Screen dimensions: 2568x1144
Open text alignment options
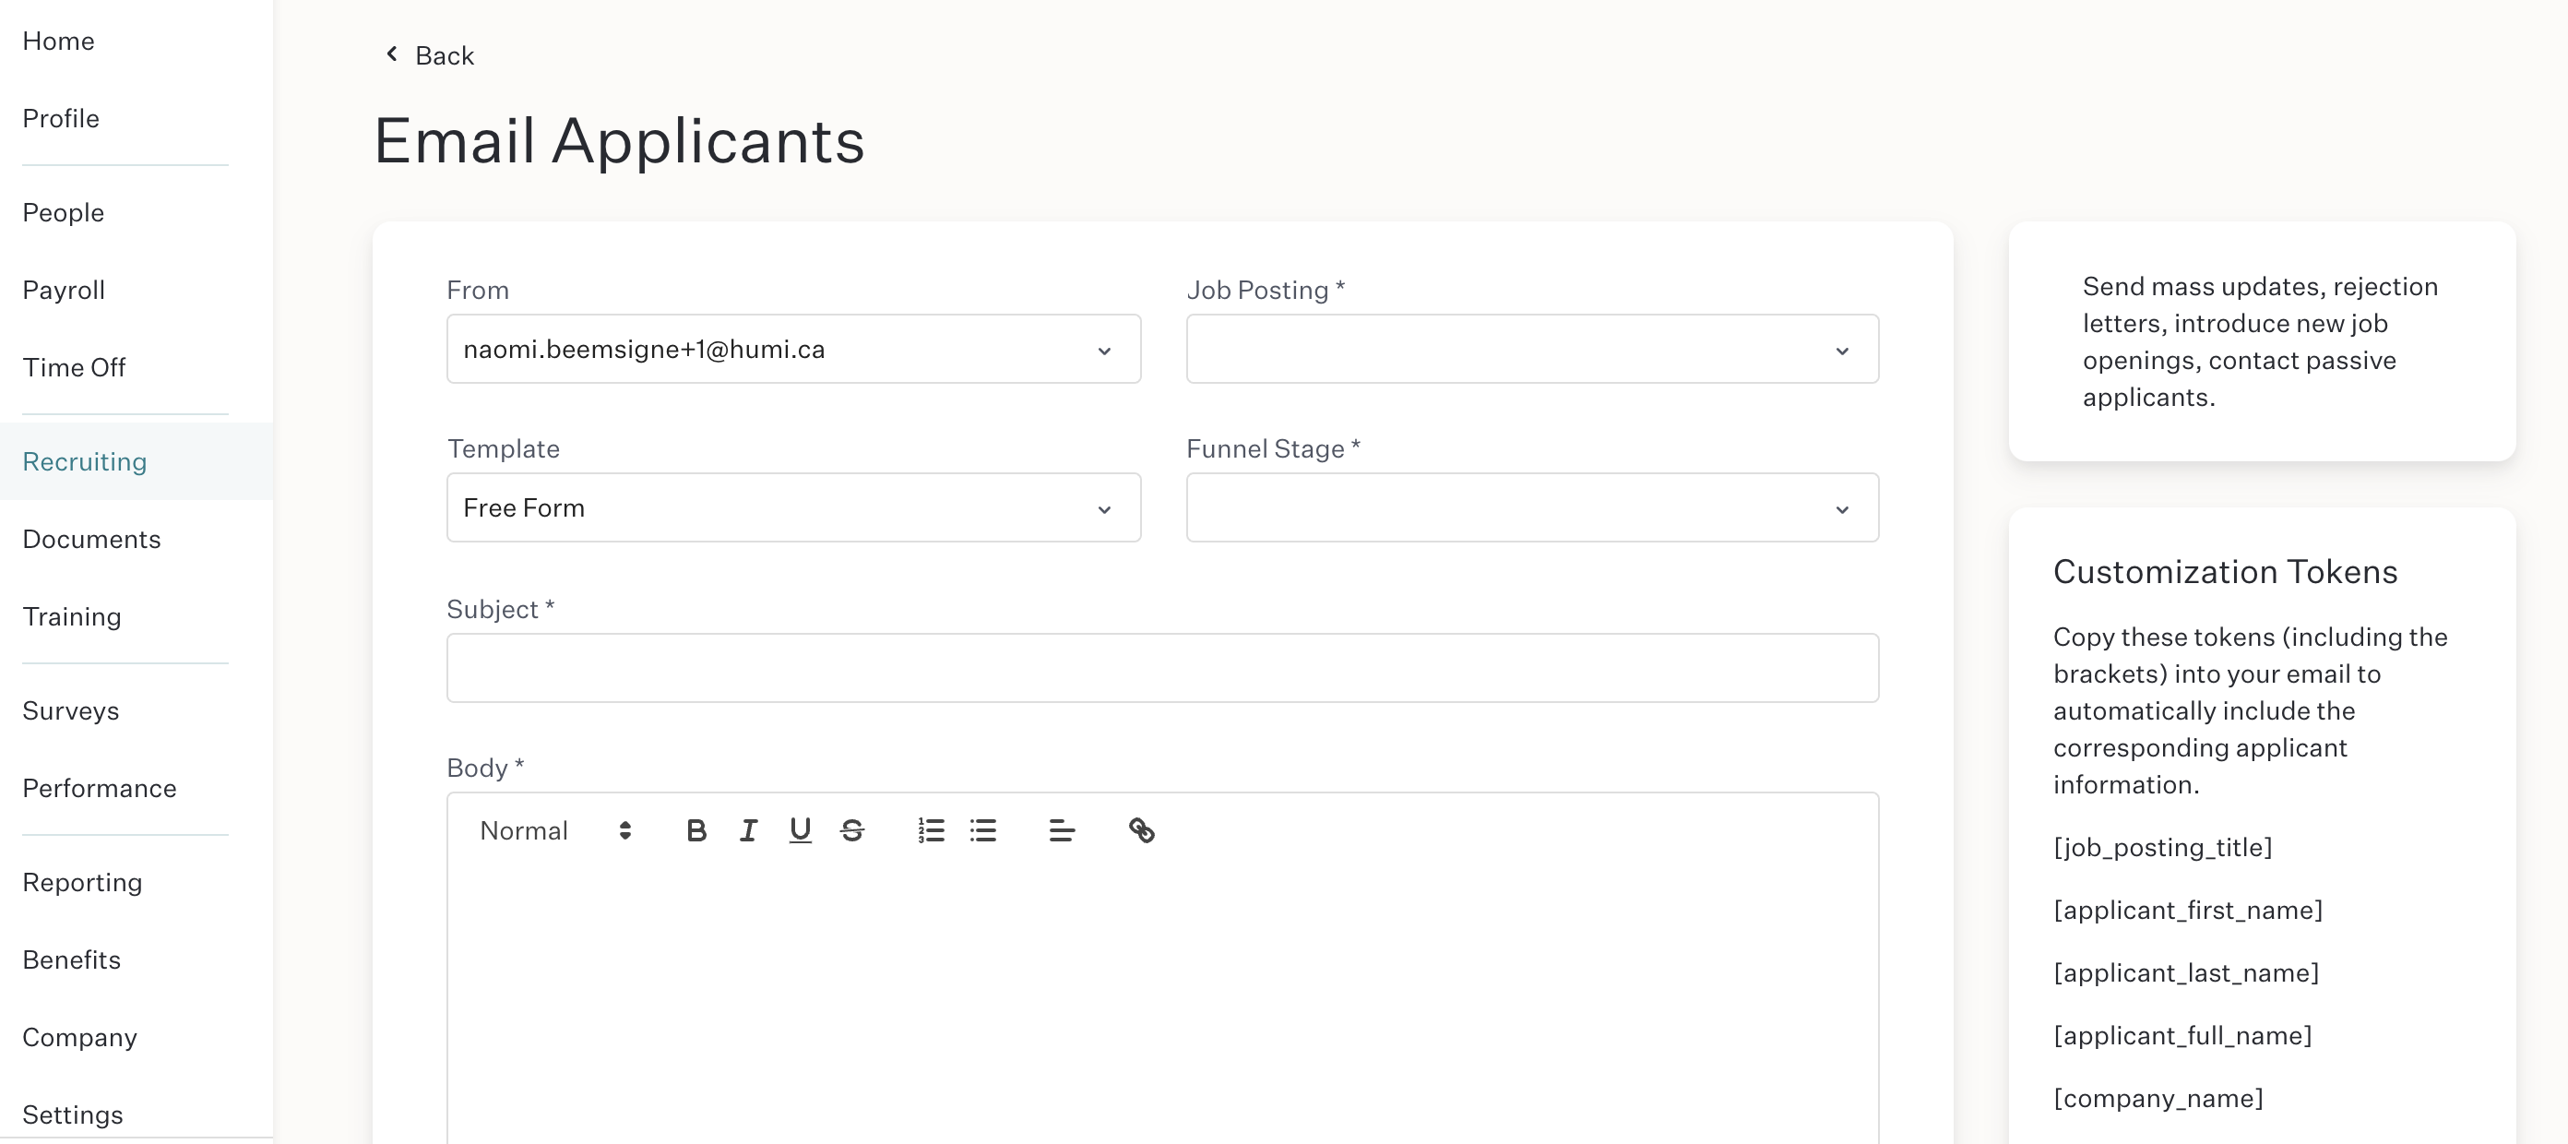click(1062, 829)
